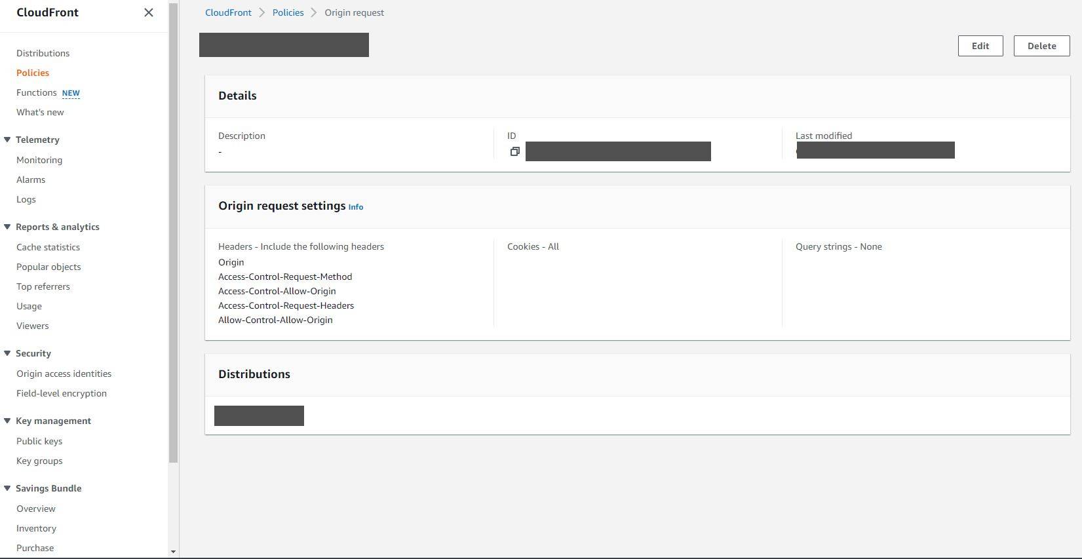
Task: Open Alarms page
Action: (31, 180)
